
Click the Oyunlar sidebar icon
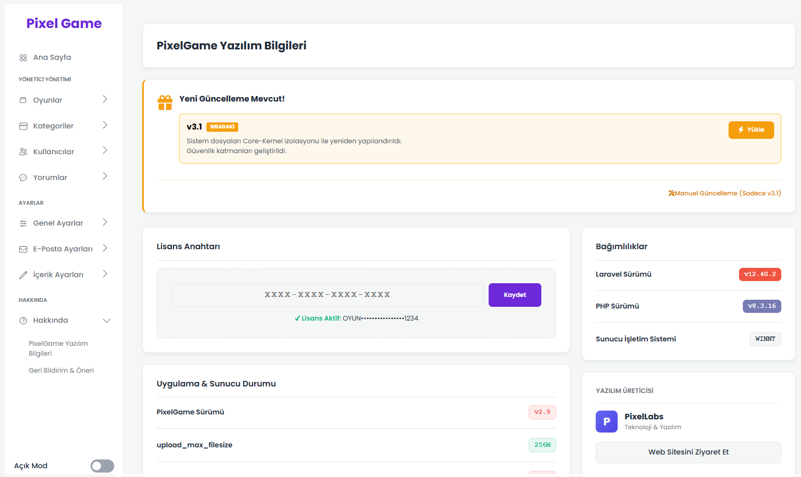(x=23, y=100)
